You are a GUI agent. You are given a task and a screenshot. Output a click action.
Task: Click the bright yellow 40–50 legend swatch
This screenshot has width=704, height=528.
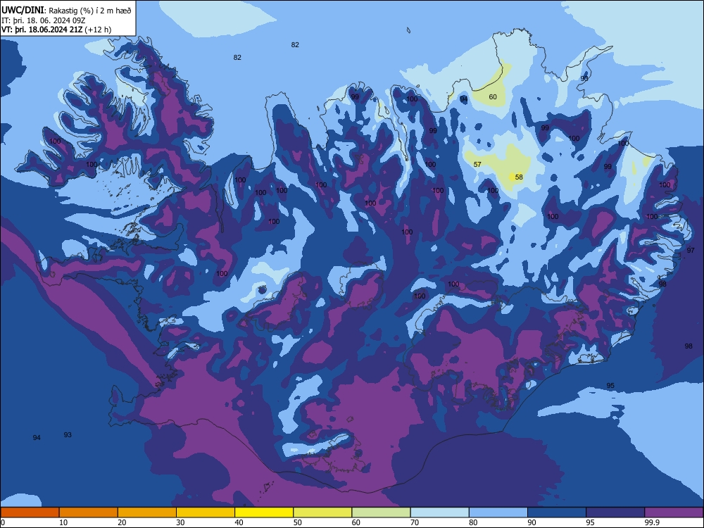click(x=264, y=513)
